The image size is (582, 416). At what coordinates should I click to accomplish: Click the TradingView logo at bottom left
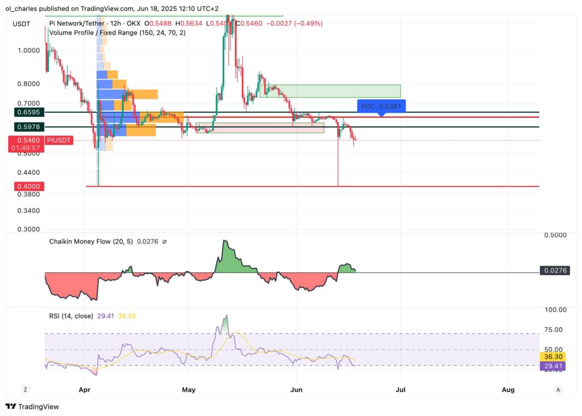(32, 406)
